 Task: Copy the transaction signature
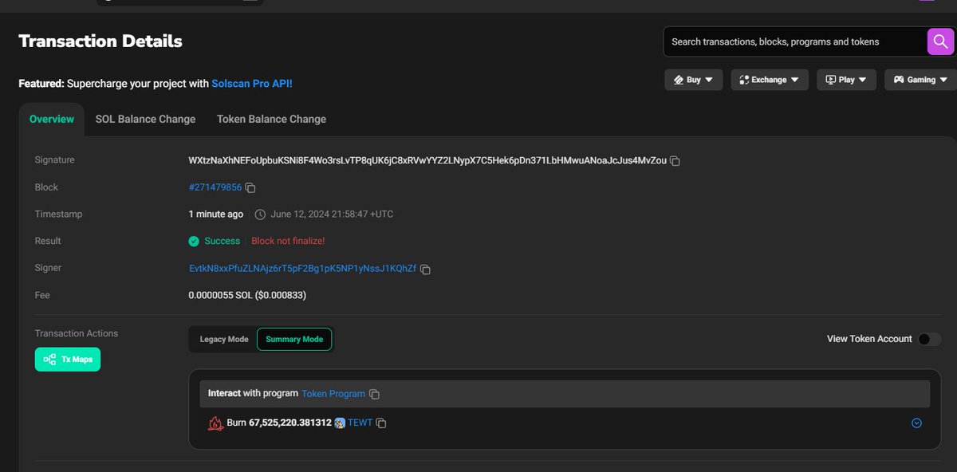[675, 161]
